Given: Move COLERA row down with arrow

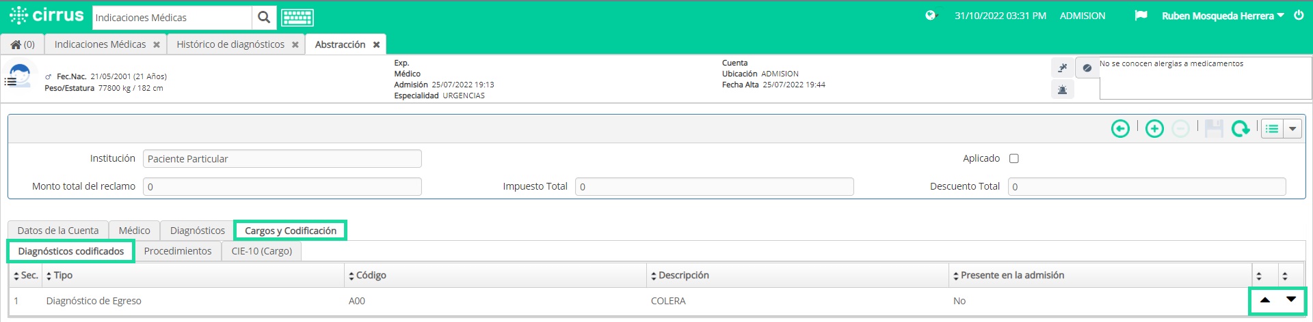Looking at the screenshot, I should (x=1291, y=300).
